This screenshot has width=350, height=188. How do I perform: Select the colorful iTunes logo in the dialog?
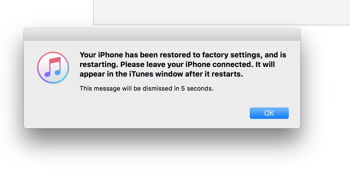point(53,68)
